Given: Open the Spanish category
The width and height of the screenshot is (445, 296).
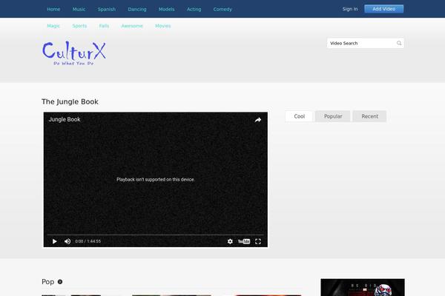Looking at the screenshot, I should pos(107,10).
